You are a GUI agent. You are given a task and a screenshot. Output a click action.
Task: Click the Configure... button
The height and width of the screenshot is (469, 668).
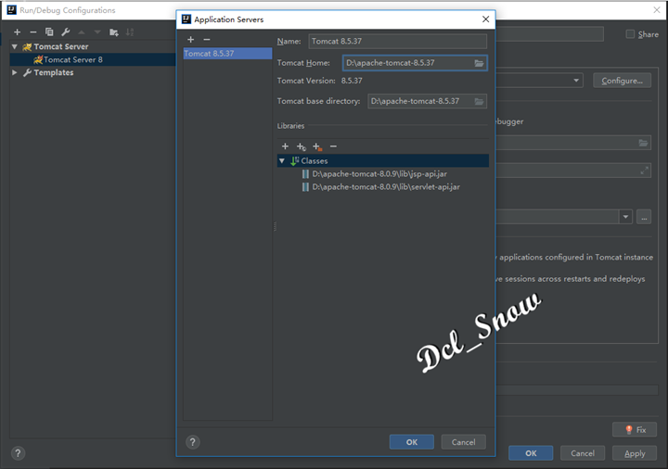point(622,81)
